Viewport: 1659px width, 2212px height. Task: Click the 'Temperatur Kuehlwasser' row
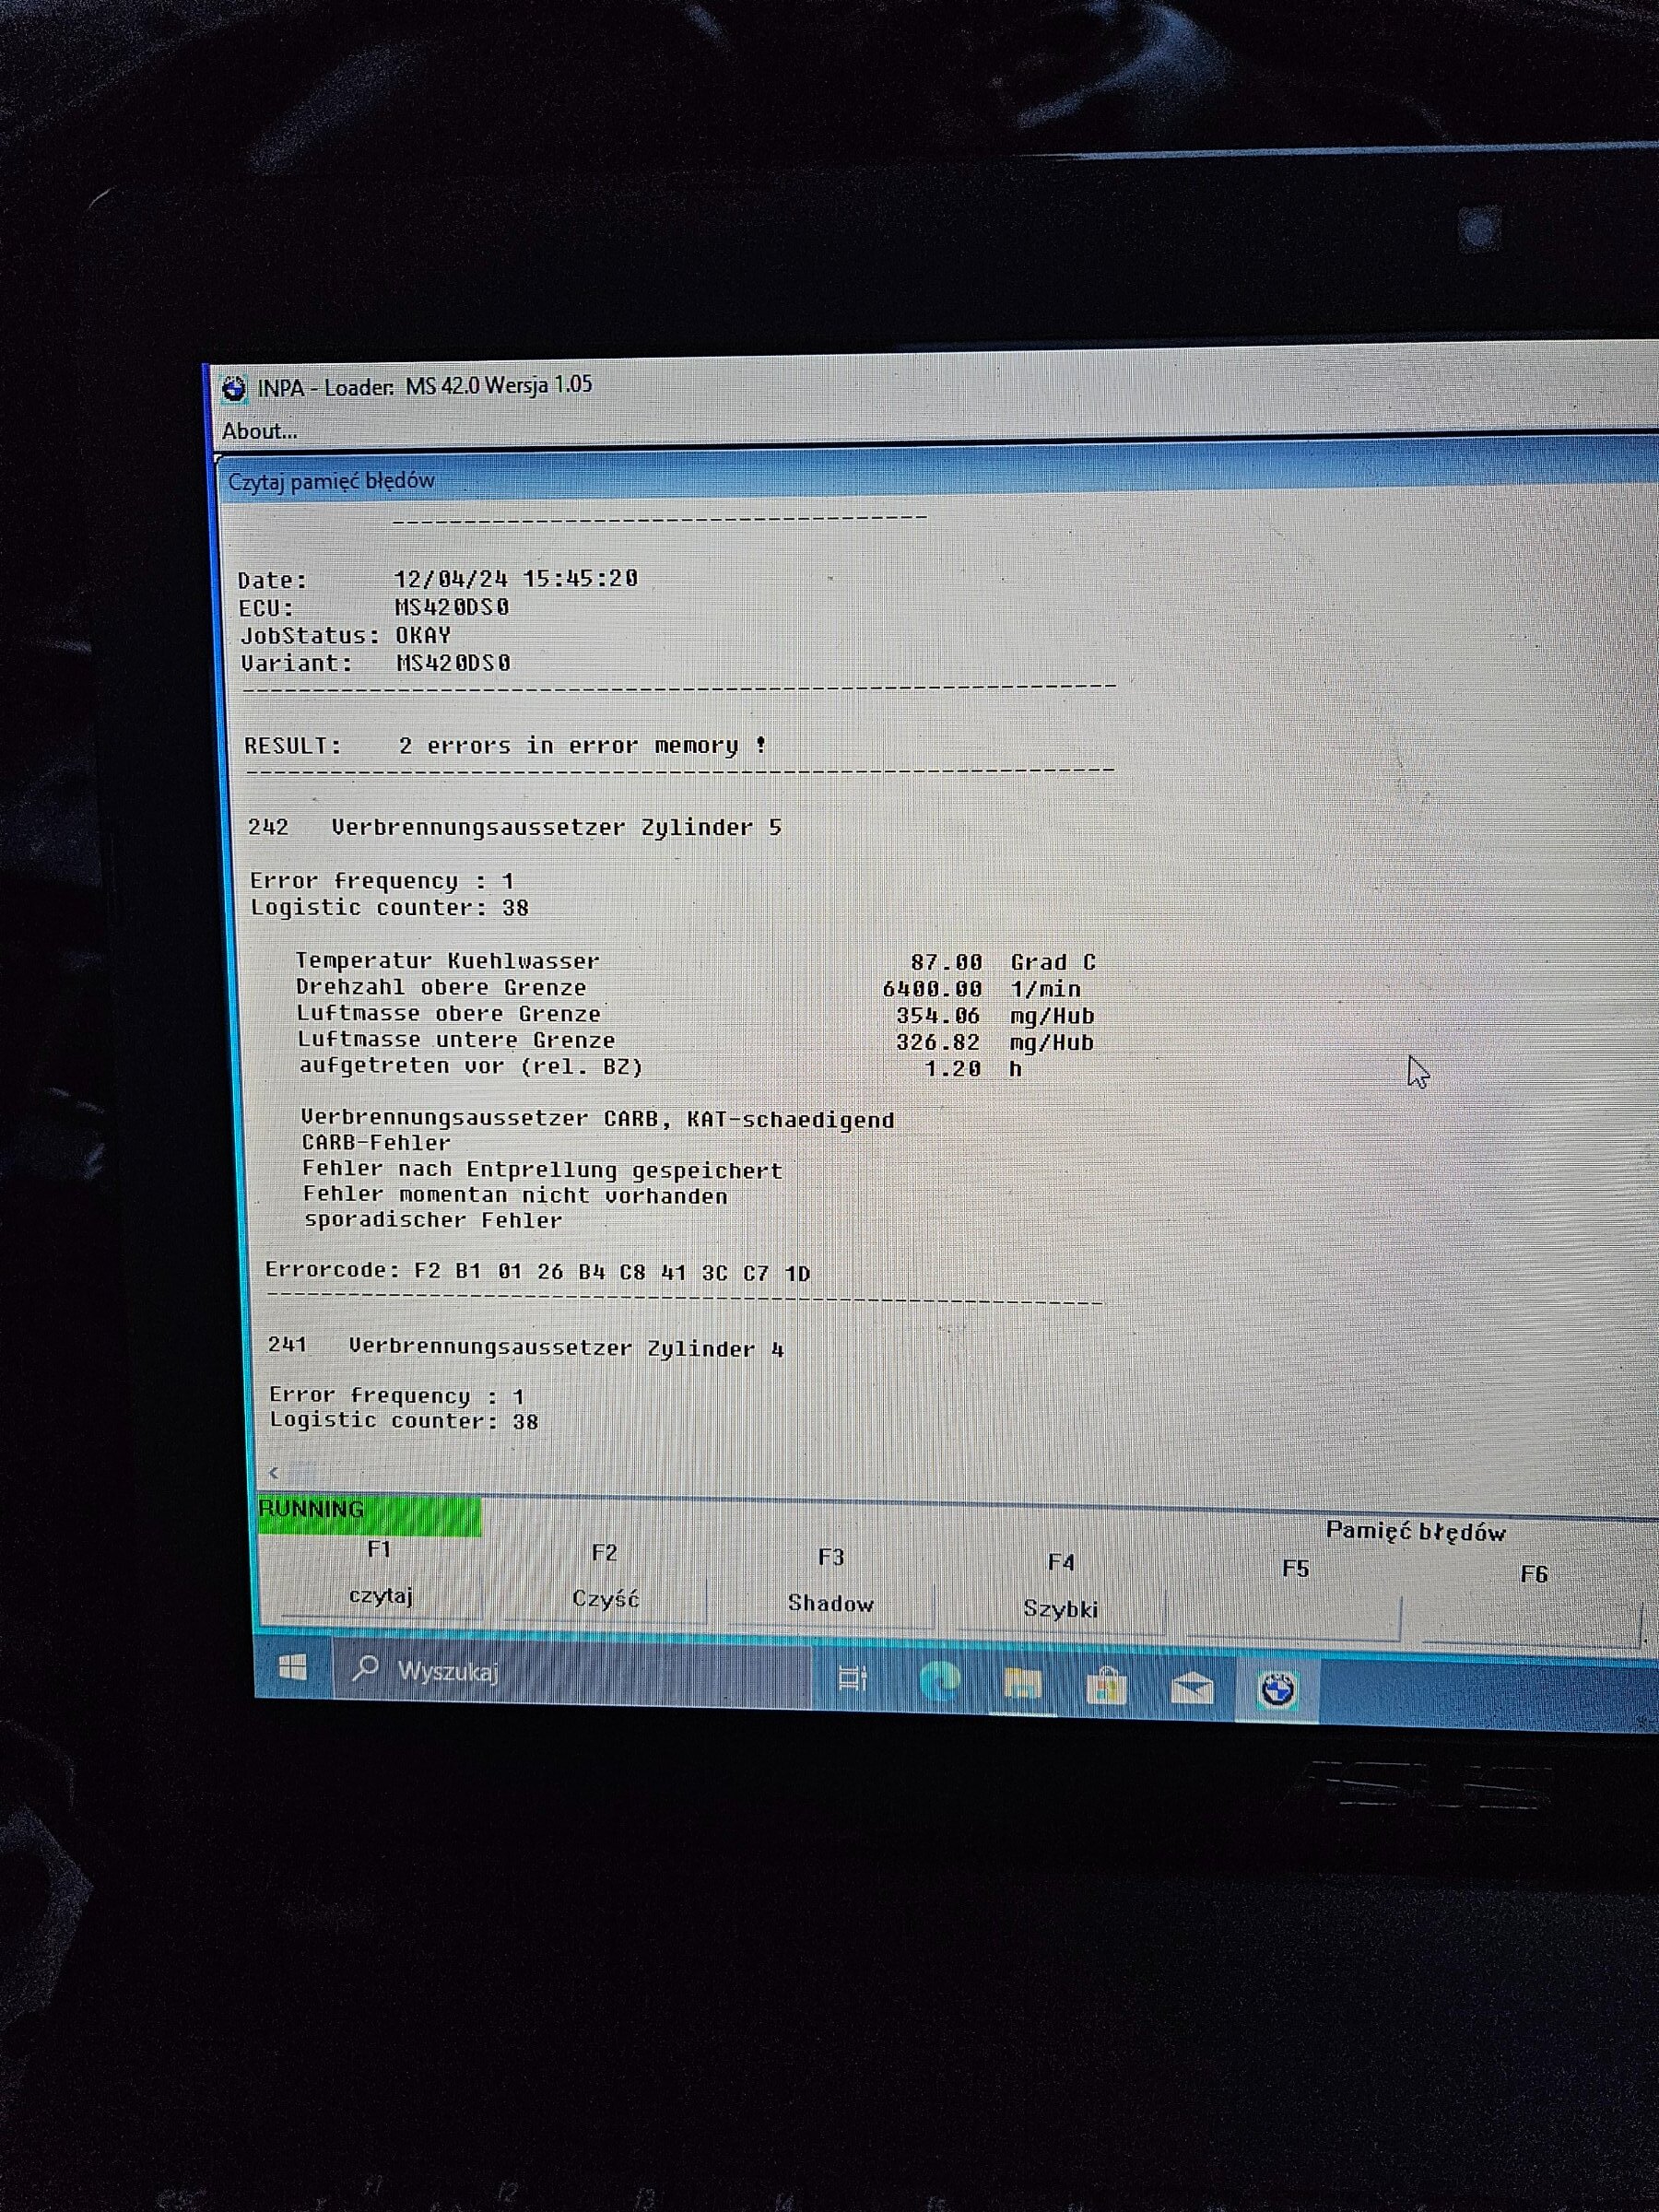[696, 962]
